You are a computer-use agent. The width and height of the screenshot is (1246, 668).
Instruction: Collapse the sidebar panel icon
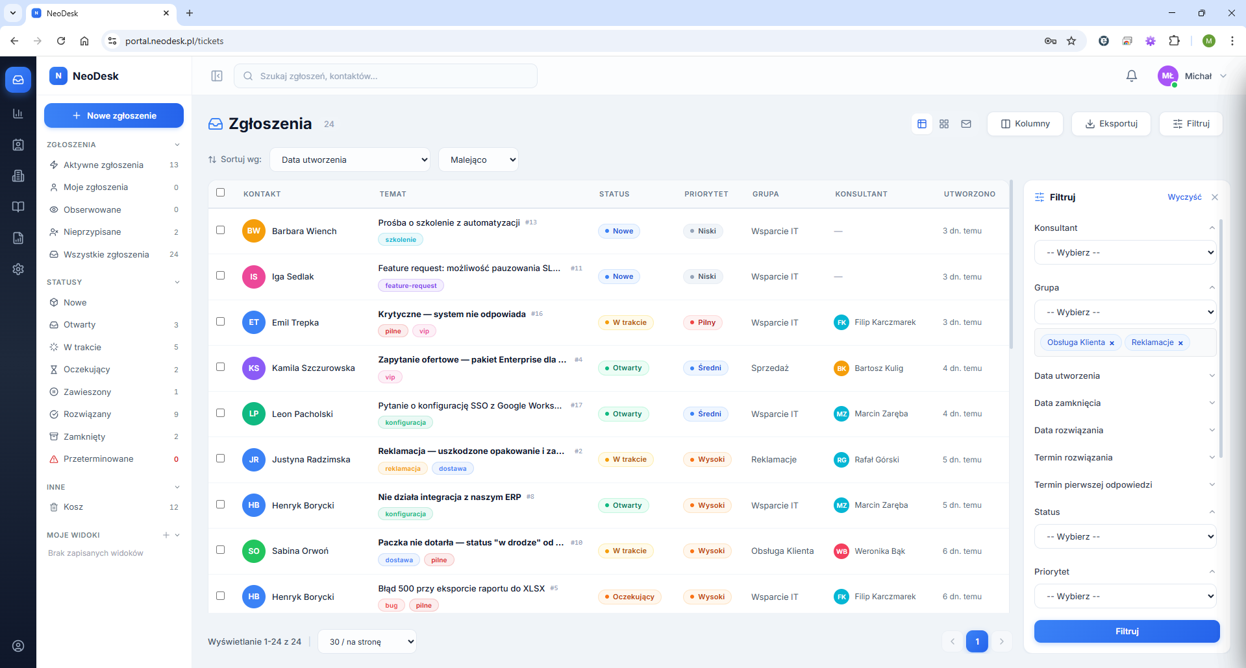pyautogui.click(x=217, y=76)
